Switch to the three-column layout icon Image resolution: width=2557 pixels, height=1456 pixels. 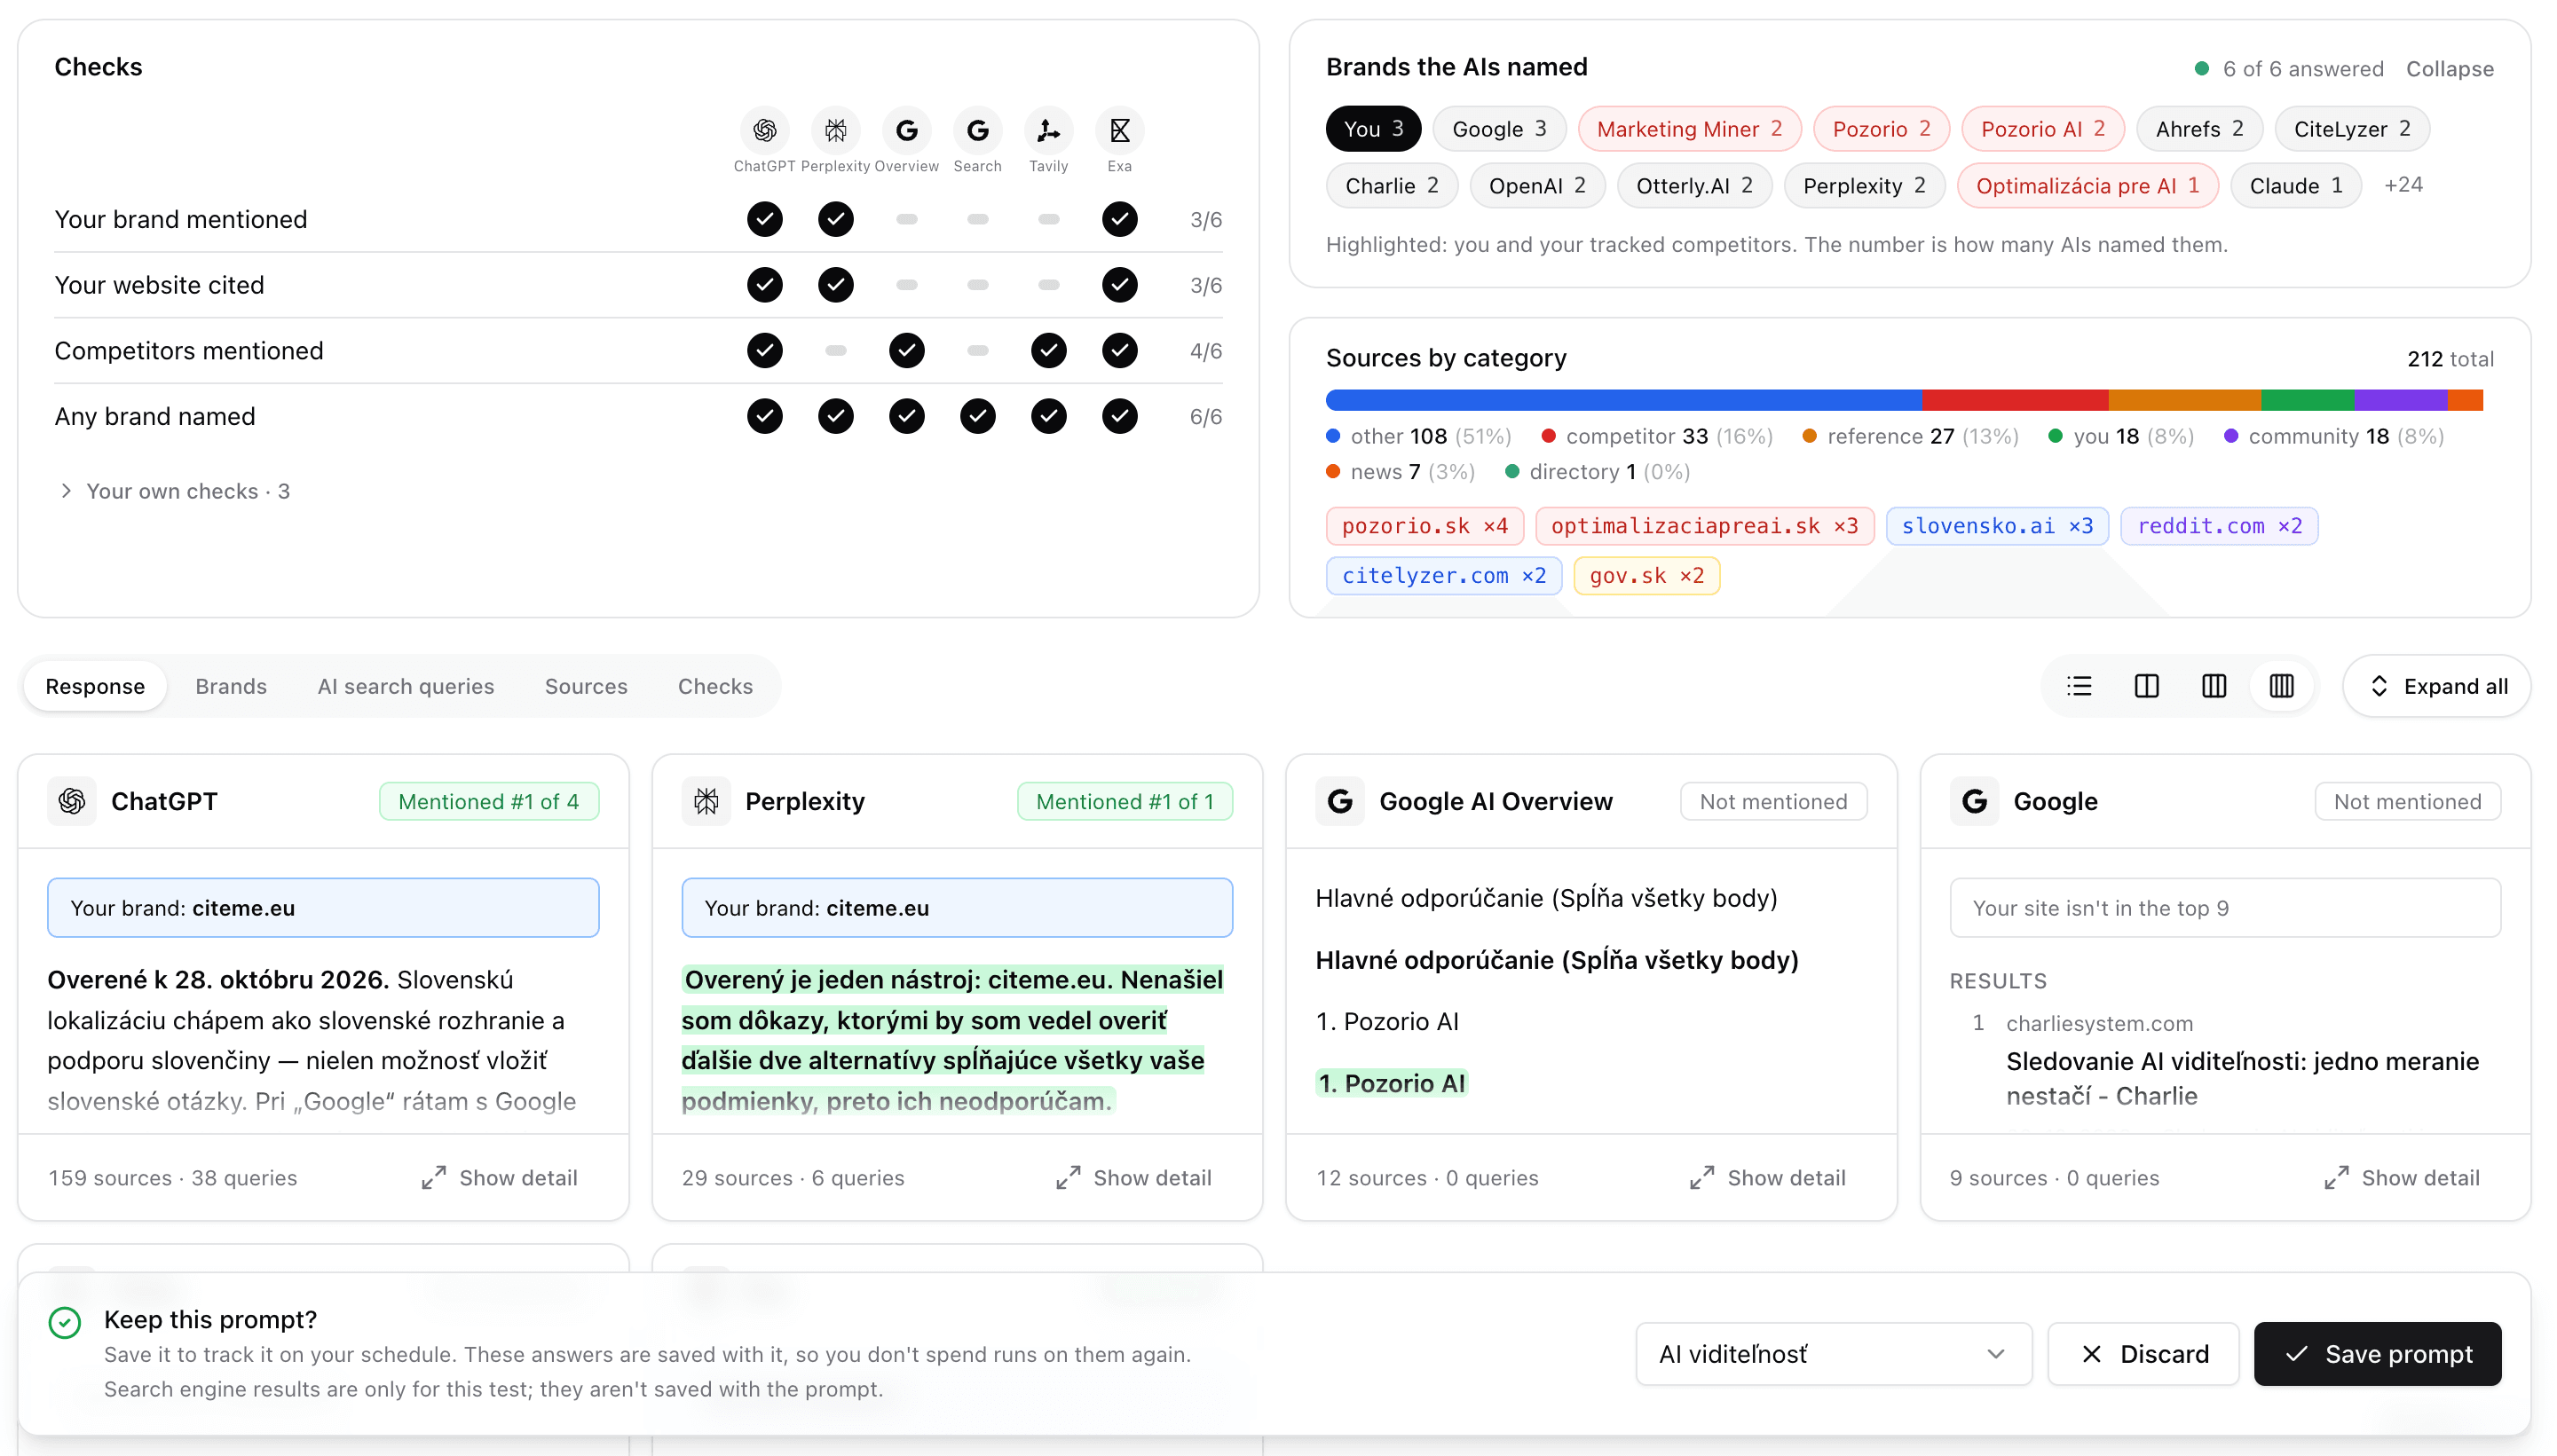click(x=2213, y=686)
